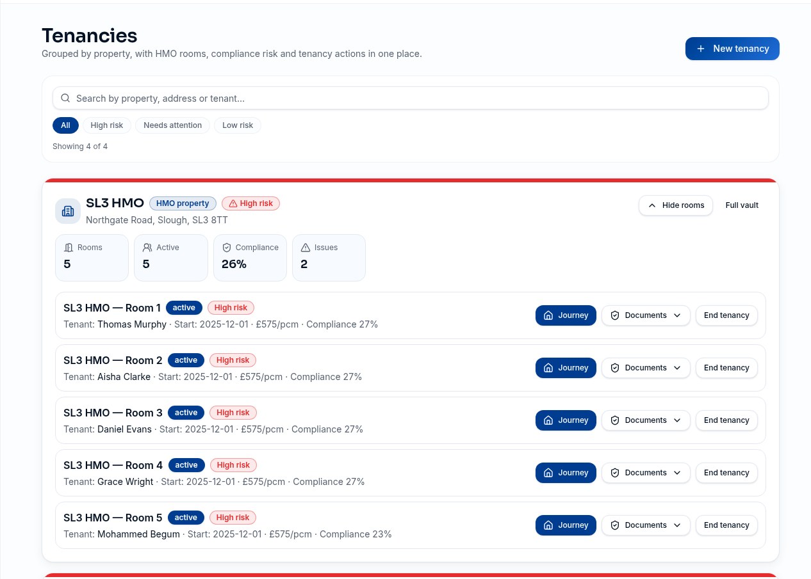Click the High risk warning triangle icon in SL3 HMO header

tap(233, 203)
